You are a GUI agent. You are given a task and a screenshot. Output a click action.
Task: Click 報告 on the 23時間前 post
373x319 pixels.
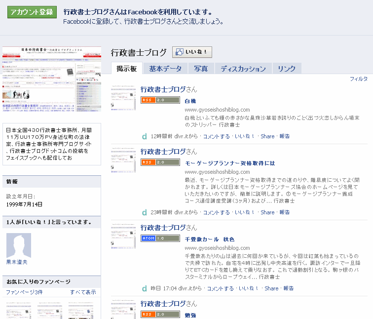285,212
